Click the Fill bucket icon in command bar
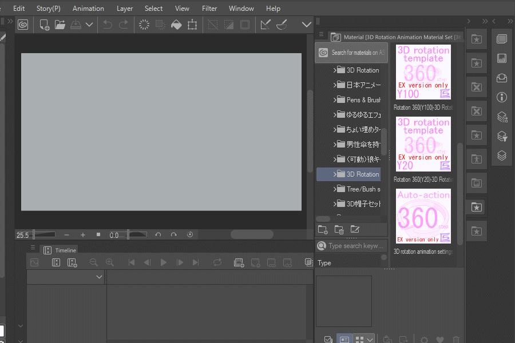 click(176, 25)
